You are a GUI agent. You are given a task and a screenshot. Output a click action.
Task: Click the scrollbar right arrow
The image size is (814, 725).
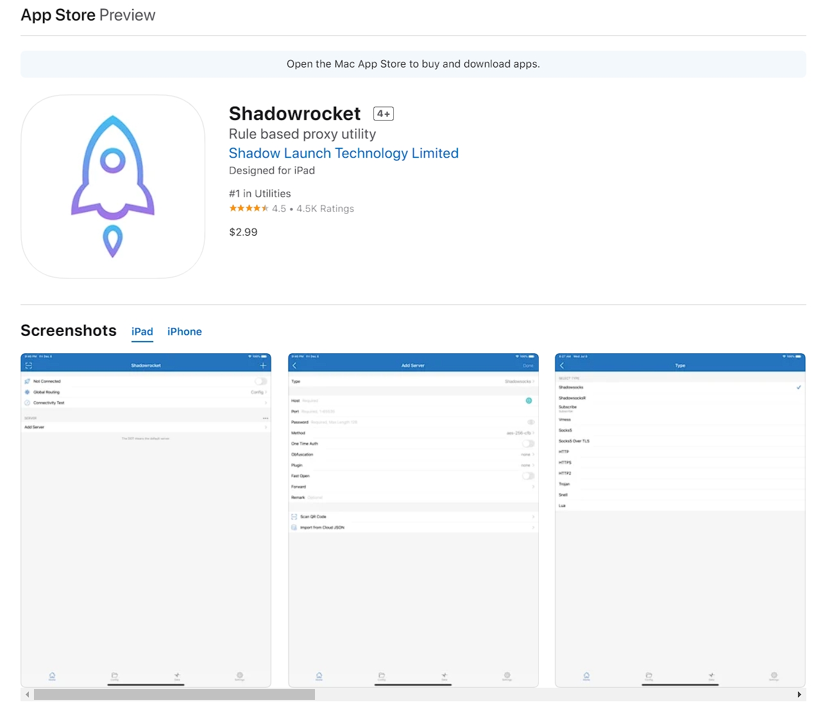coord(799,695)
